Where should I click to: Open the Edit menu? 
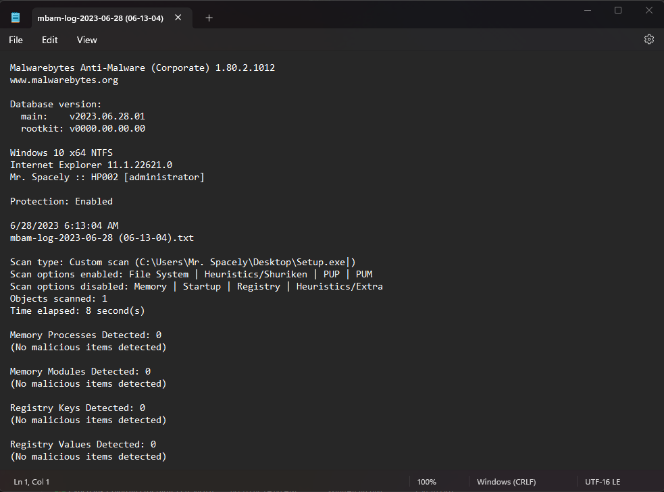click(49, 40)
